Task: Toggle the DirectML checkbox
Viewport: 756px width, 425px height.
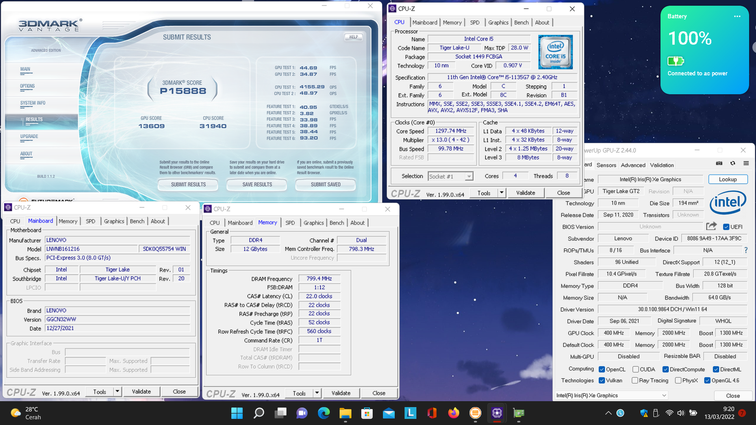Action: tap(715, 369)
